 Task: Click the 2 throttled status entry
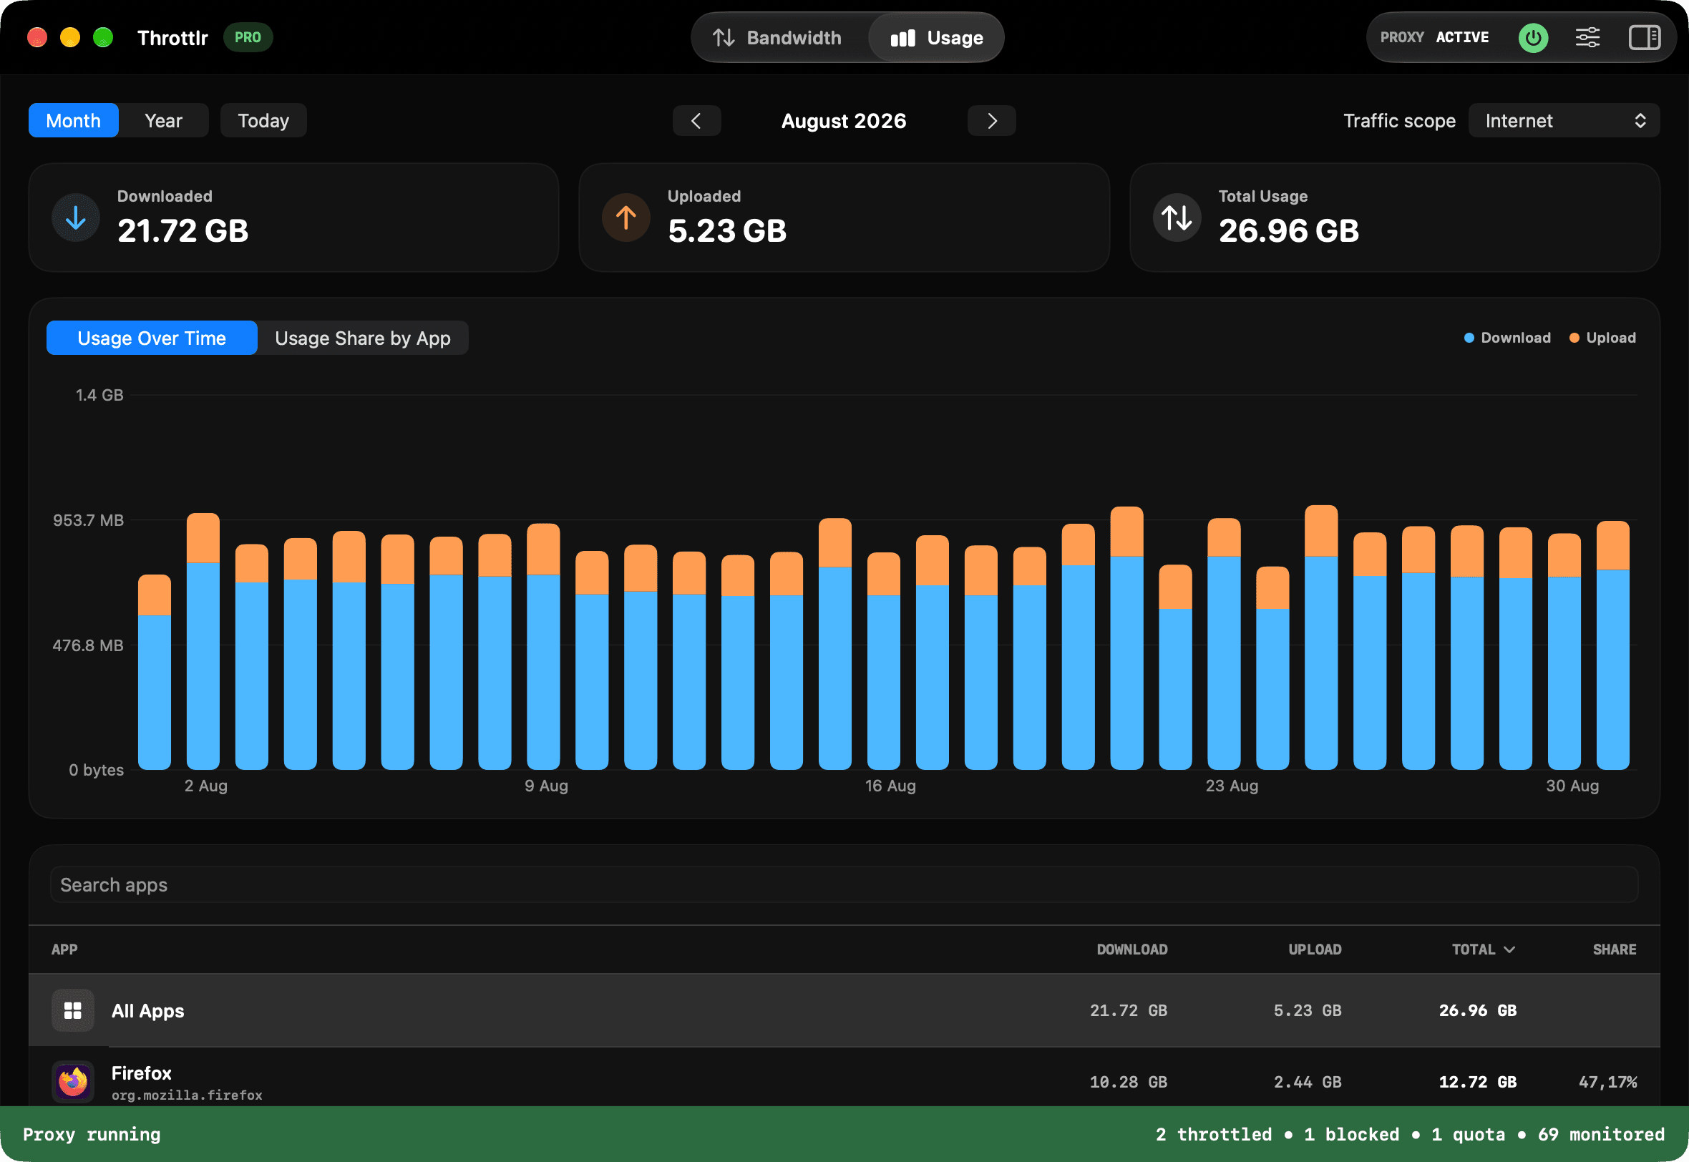(x=1214, y=1134)
